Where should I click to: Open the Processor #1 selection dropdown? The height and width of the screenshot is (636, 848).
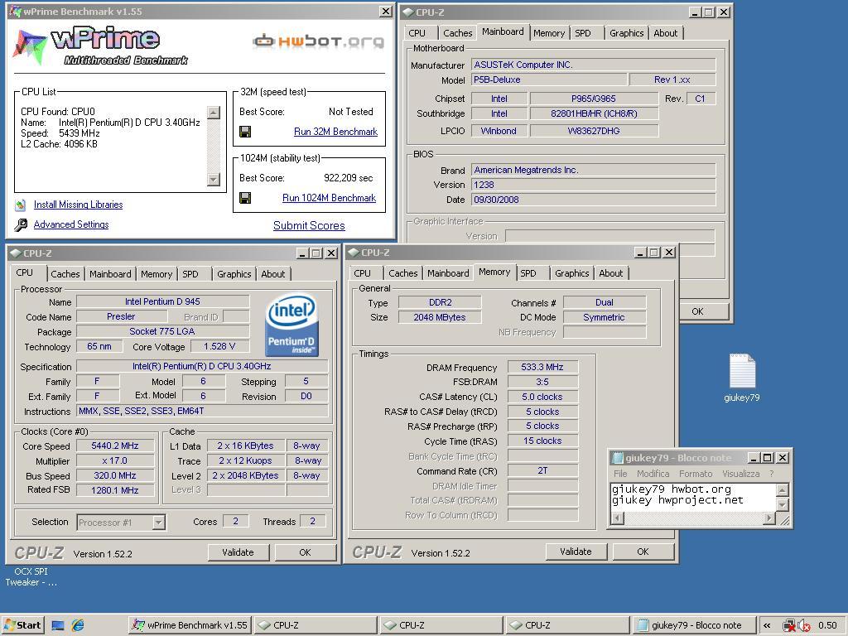pos(158,523)
